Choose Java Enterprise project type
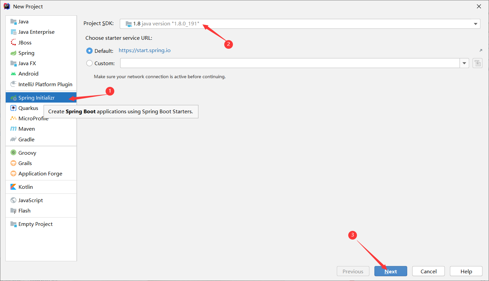Screen dimensions: 489x281 41,32
